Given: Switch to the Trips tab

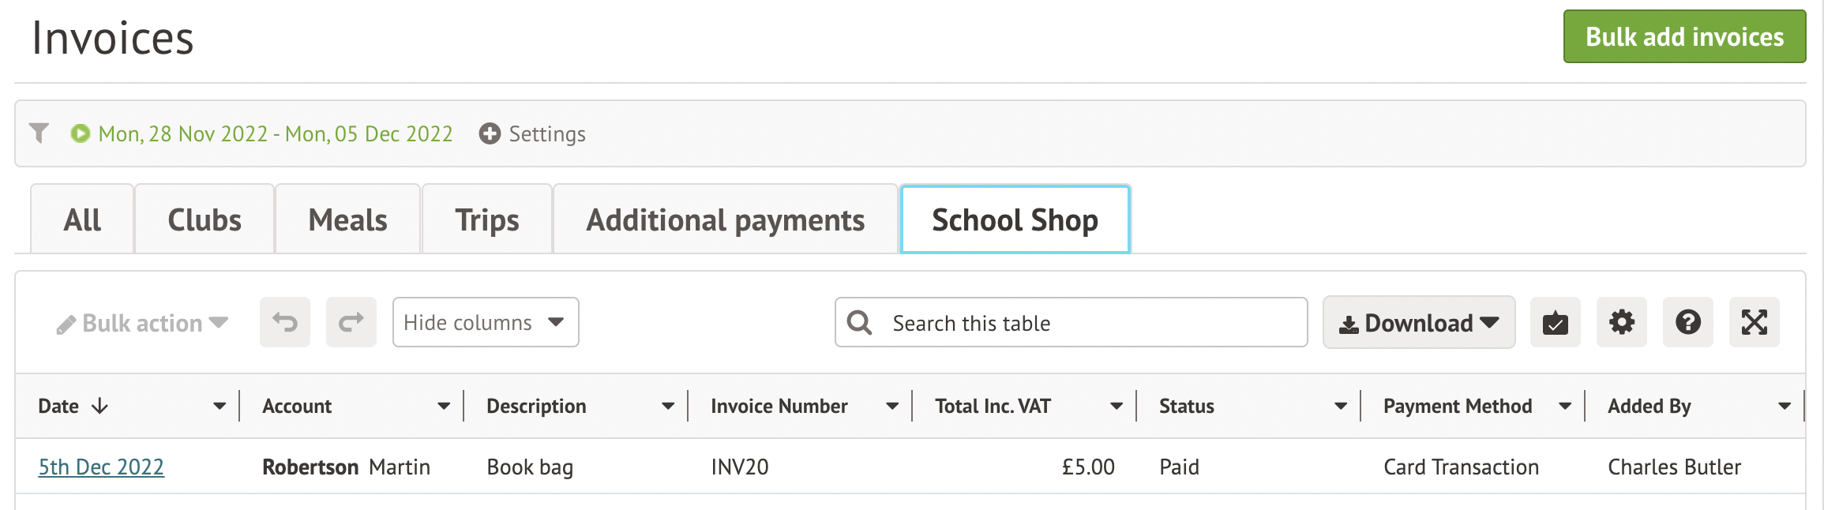Looking at the screenshot, I should [x=486, y=219].
